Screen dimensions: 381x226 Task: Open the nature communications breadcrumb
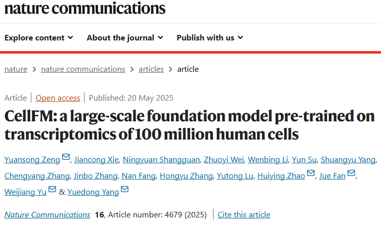(83, 69)
